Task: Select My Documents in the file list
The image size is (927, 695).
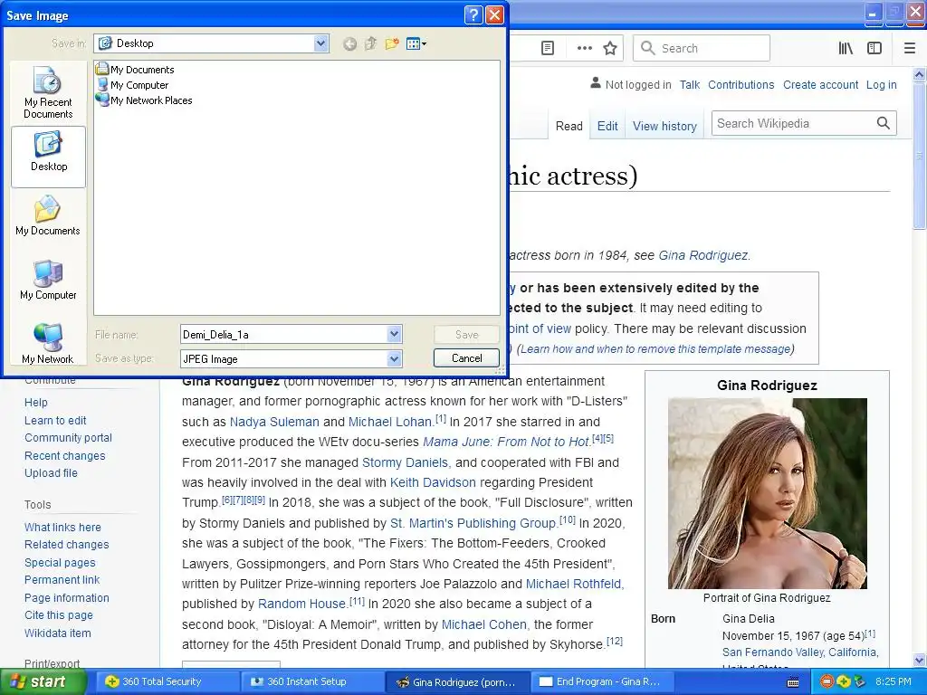Action: click(x=136, y=69)
